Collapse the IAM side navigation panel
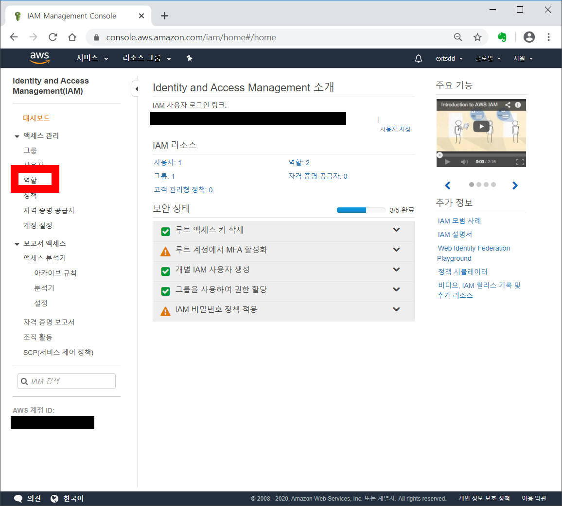 (x=136, y=89)
